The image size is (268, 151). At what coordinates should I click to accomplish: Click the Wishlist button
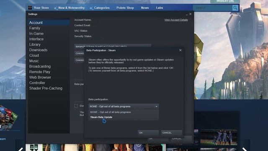pos(225,1)
